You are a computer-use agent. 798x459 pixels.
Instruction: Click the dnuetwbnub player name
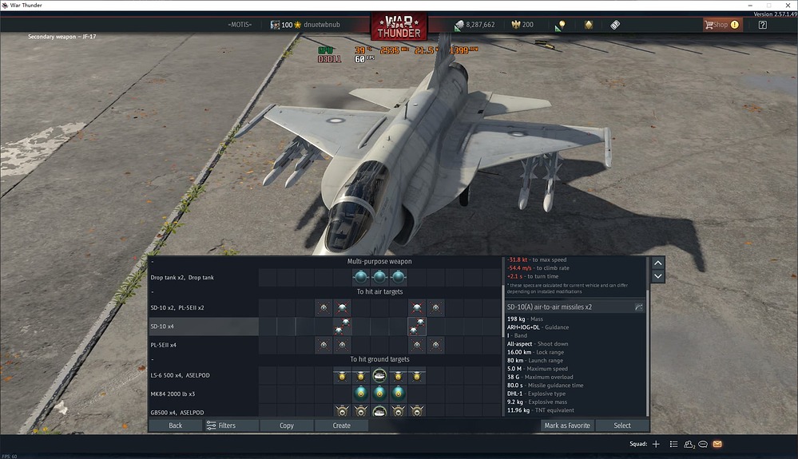[322, 25]
